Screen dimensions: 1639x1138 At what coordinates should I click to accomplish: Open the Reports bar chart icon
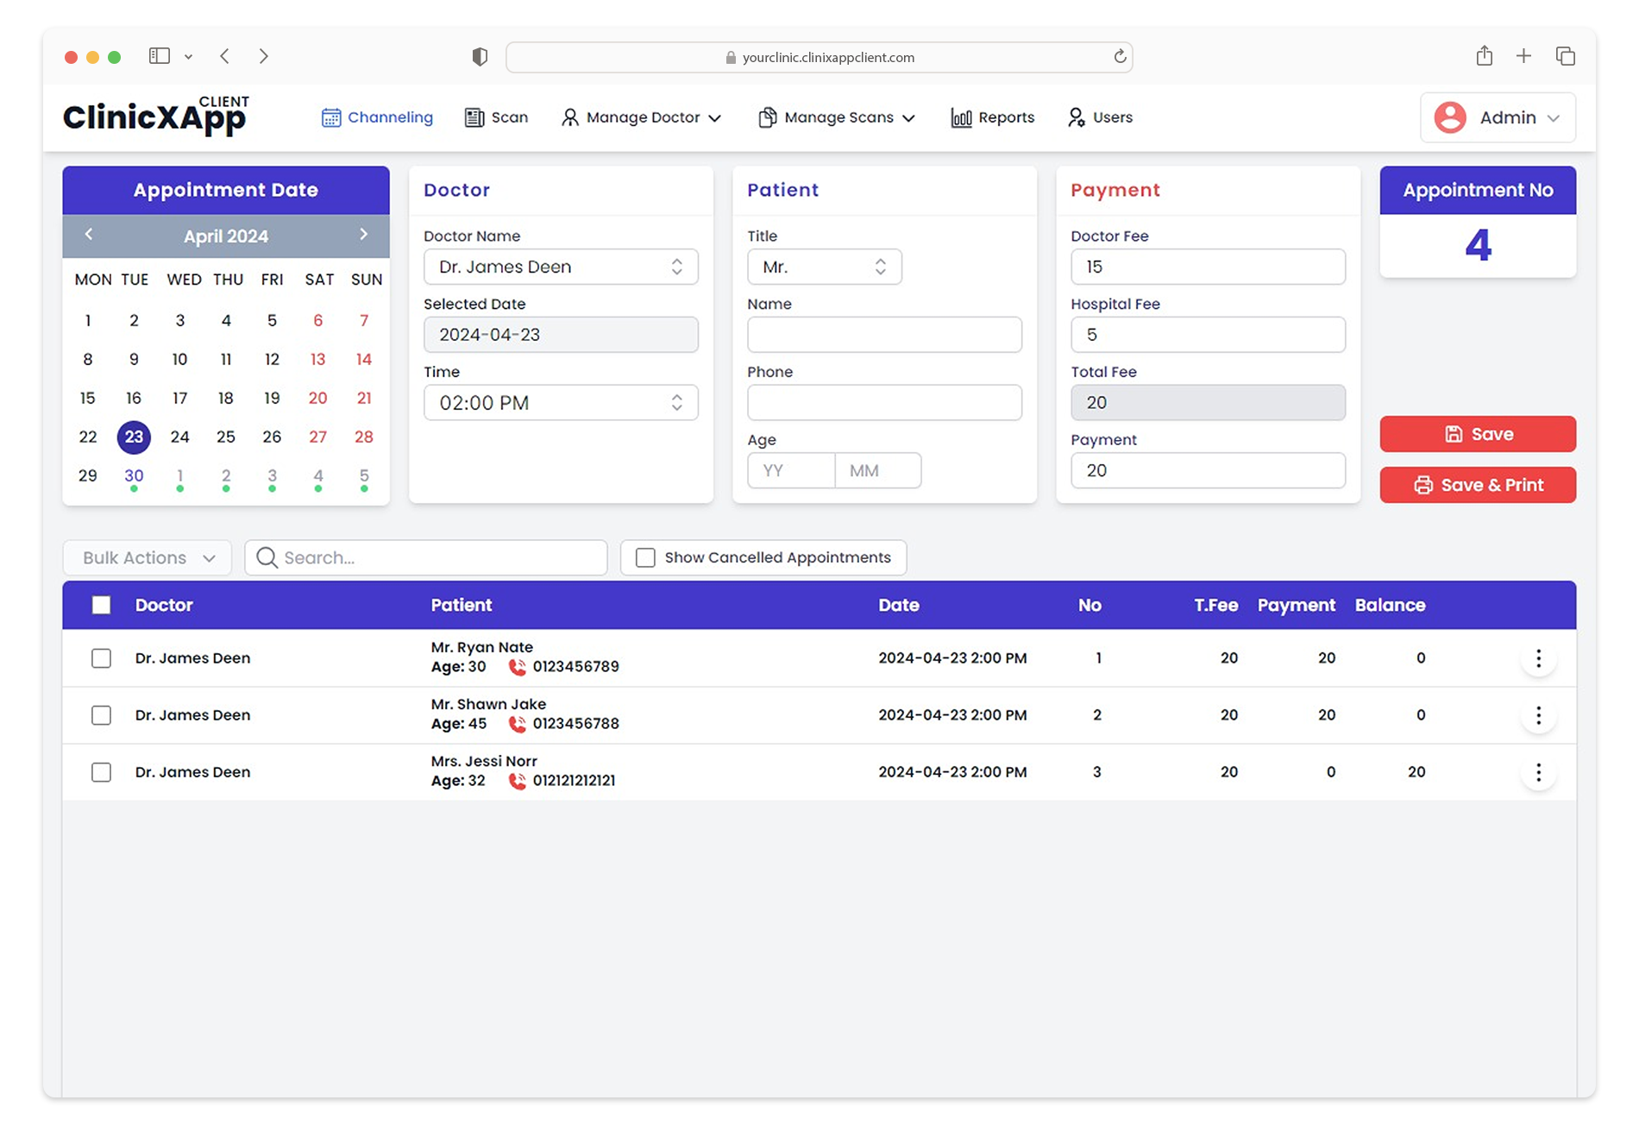coord(959,117)
